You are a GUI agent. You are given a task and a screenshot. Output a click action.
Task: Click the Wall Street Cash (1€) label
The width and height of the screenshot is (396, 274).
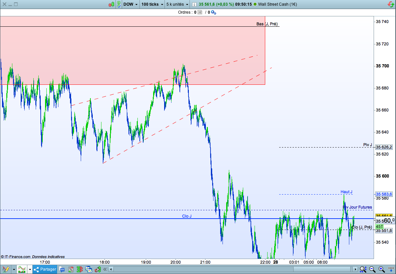pos(277,4)
